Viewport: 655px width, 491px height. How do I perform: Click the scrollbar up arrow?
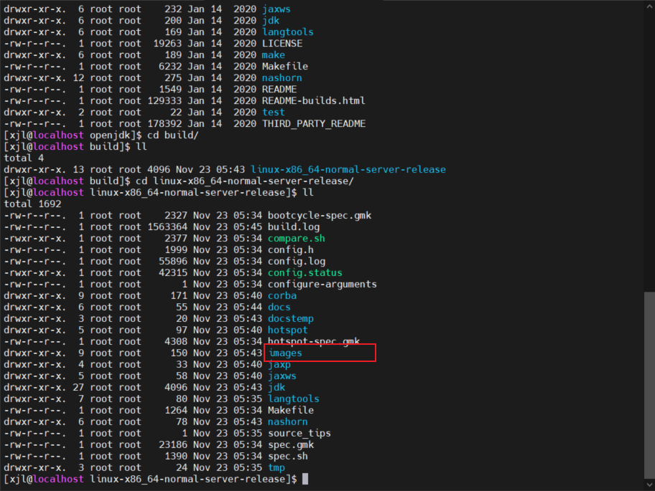(x=649, y=6)
